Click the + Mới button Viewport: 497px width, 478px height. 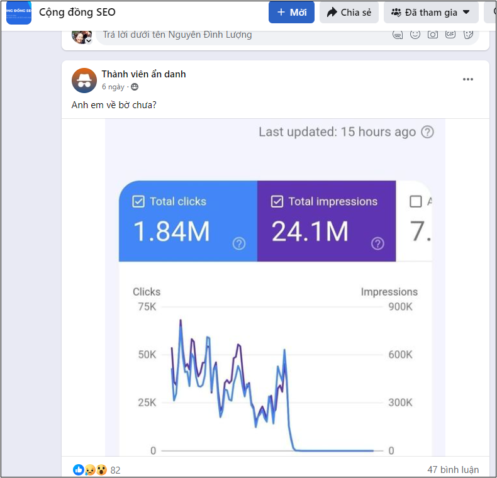click(x=291, y=12)
